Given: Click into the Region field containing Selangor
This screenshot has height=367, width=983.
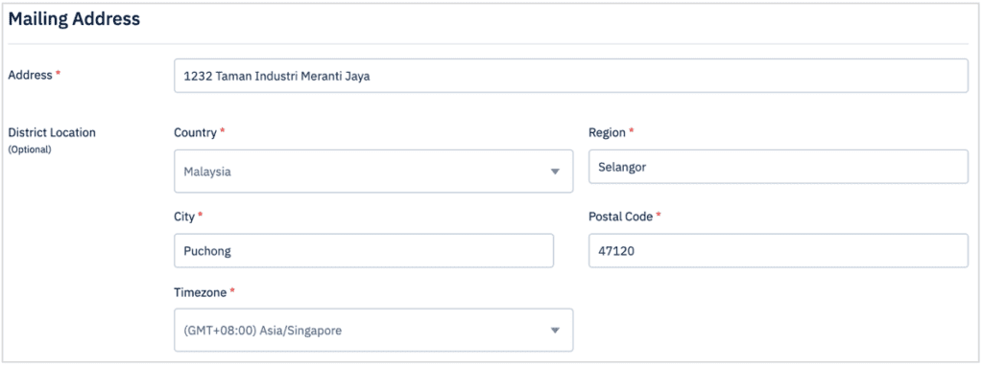Looking at the screenshot, I should tap(778, 167).
